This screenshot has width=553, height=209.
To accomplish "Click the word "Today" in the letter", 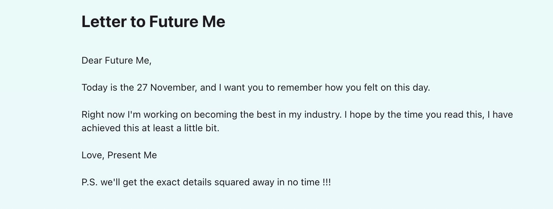I will click(x=94, y=88).
